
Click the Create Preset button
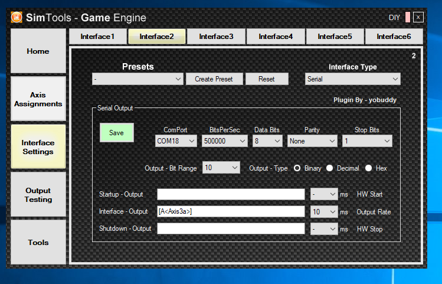214,79
